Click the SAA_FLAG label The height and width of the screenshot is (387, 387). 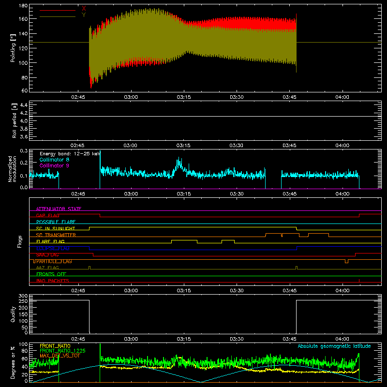(47, 255)
